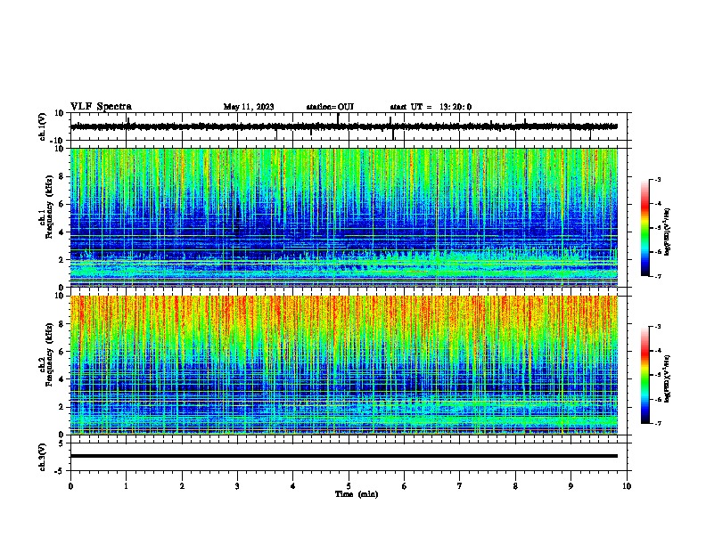Click the "ch.3(V)" axis label
706x545 pixels.
tap(43, 457)
